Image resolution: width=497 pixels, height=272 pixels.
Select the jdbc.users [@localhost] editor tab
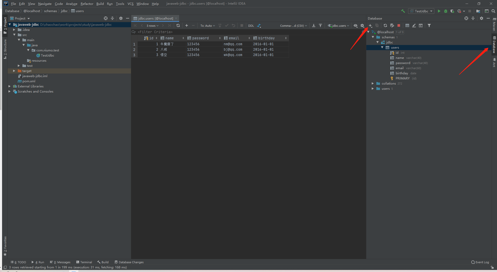pos(155,18)
